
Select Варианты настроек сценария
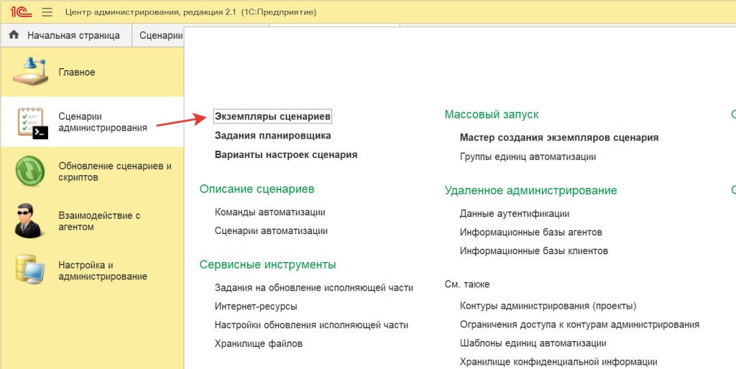tap(285, 154)
